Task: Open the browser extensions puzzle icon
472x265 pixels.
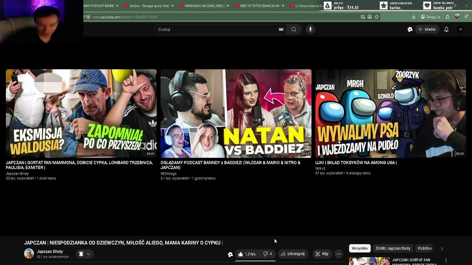Action: [x=447, y=17]
